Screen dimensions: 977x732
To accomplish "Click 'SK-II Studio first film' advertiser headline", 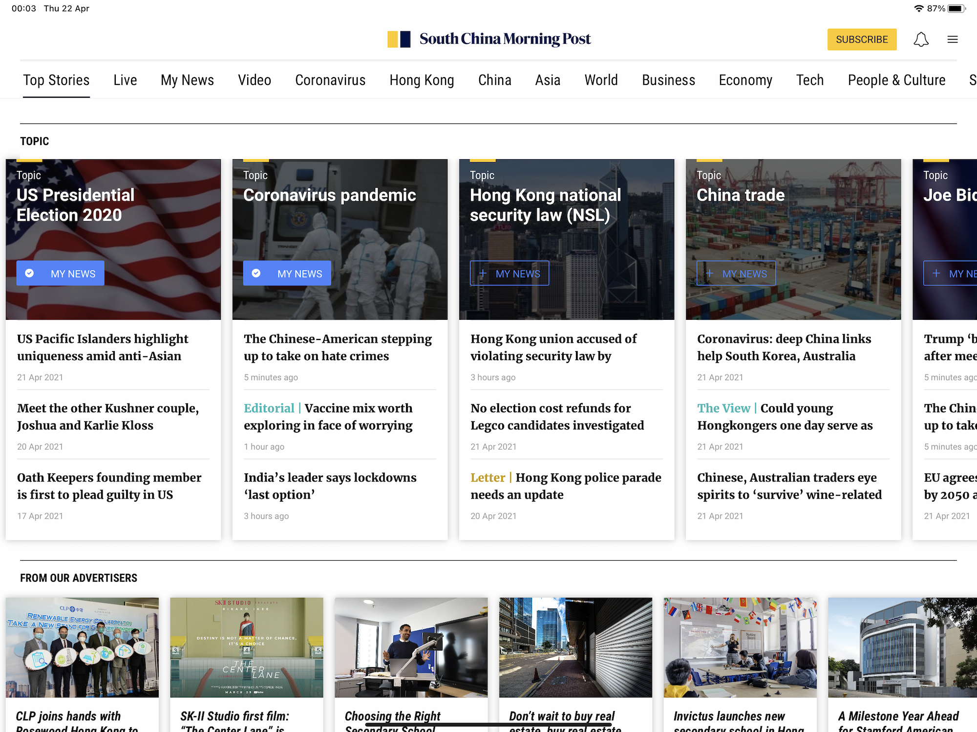I will pyautogui.click(x=235, y=720).
